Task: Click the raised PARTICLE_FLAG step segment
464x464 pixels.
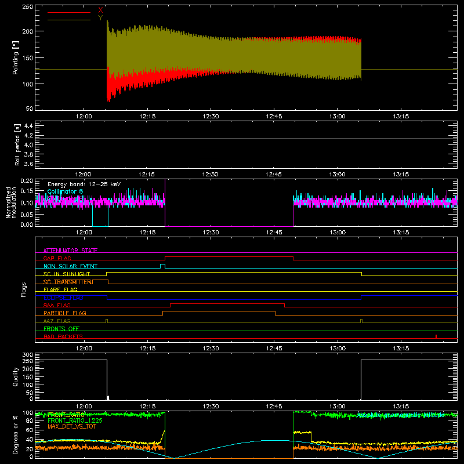Action: coord(219,311)
